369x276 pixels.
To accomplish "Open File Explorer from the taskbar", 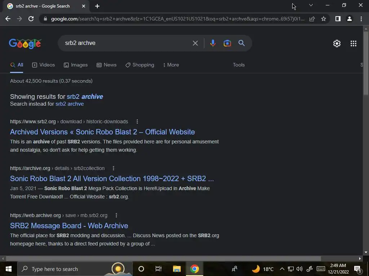I will tap(177, 269).
